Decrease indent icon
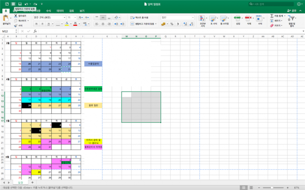Screen dimensions: 305x190 (116, 24)
